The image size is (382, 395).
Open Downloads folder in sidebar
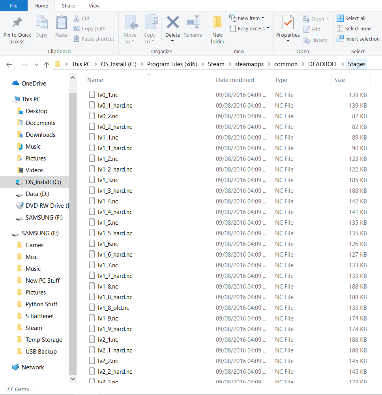click(x=36, y=135)
